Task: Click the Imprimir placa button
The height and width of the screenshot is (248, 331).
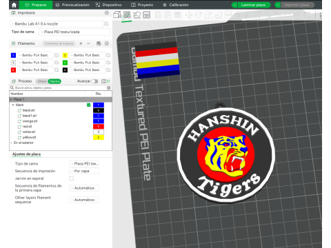Action: coord(297,5)
